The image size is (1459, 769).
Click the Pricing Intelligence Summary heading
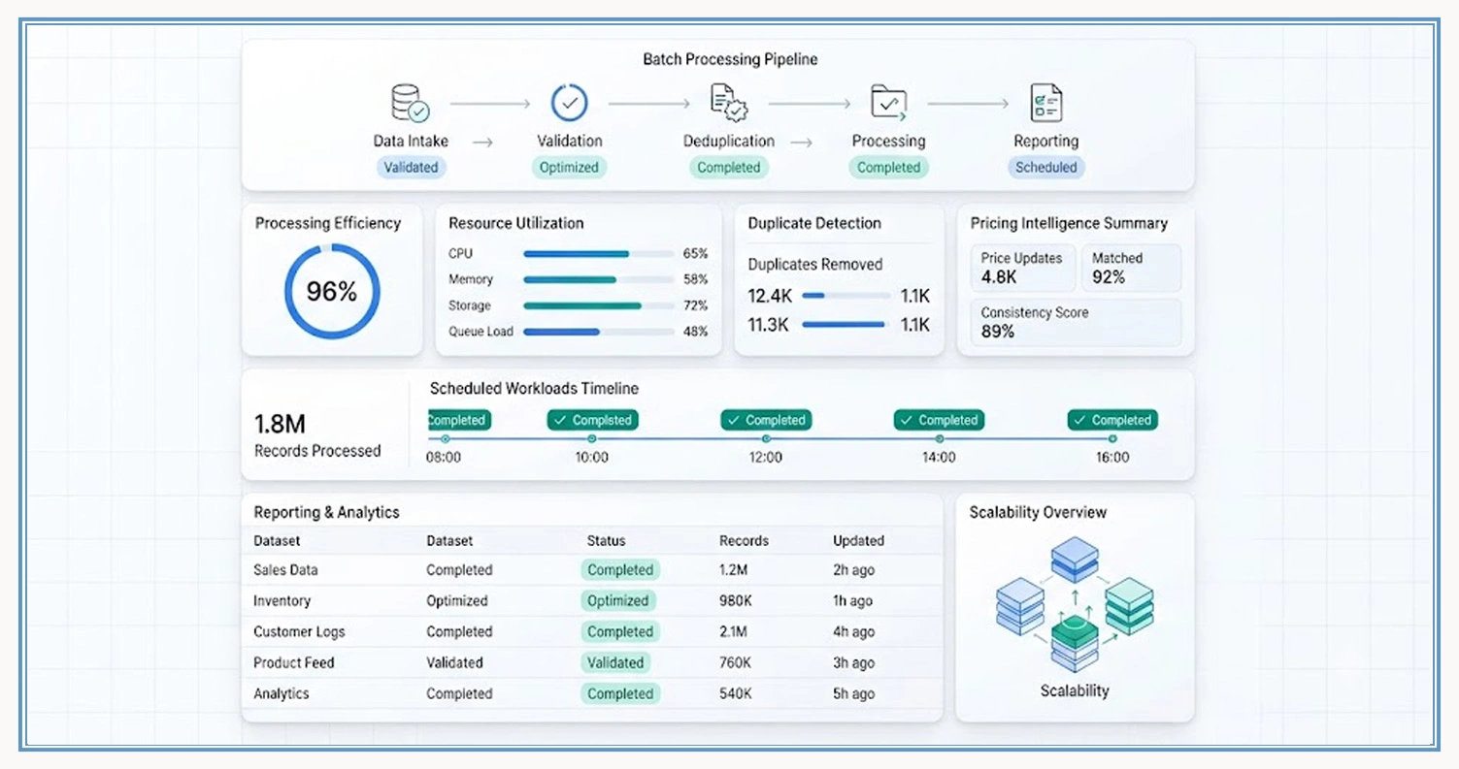pyautogui.click(x=1069, y=223)
